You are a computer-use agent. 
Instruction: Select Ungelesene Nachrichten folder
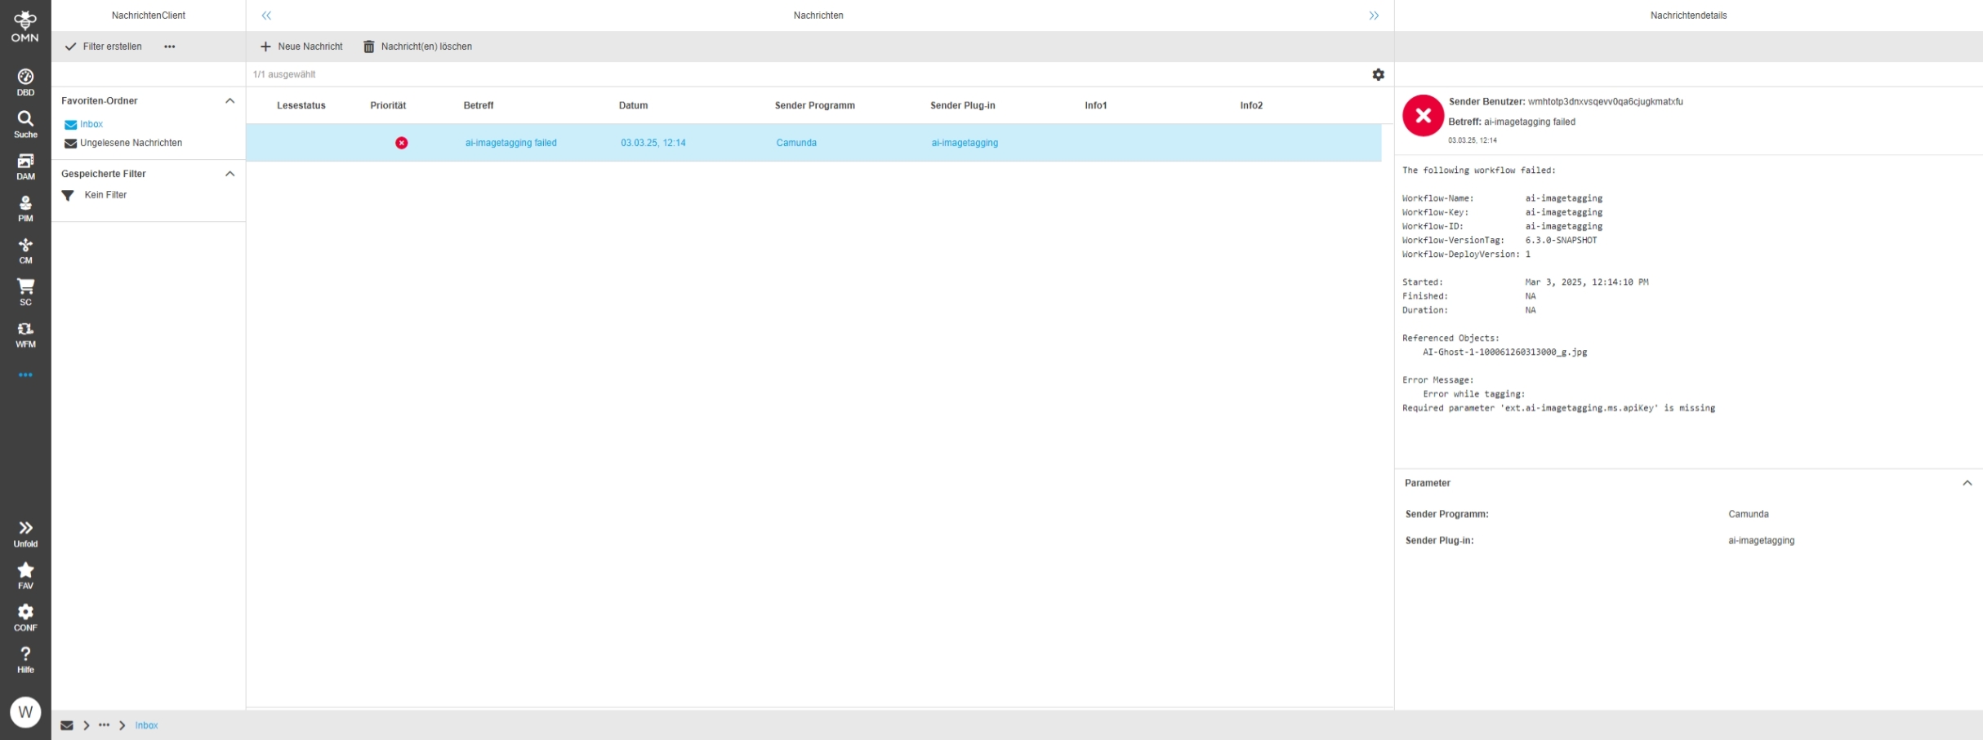[123, 144]
